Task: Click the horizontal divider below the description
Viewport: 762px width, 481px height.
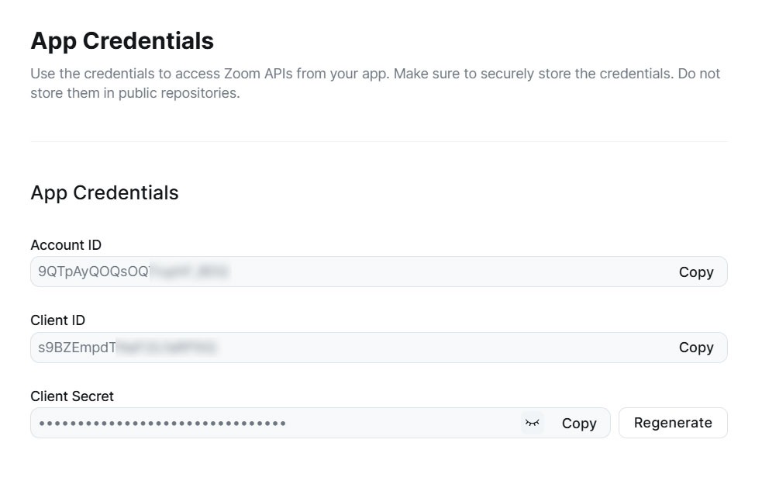Action: pyautogui.click(x=379, y=141)
